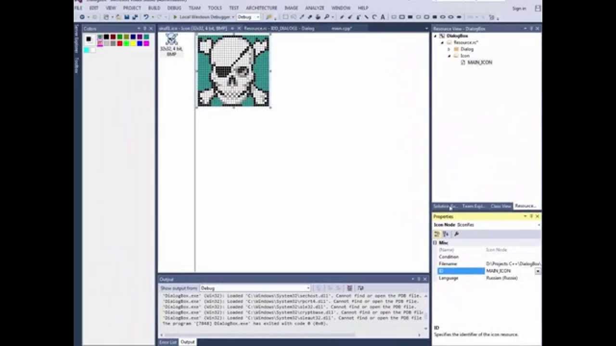The image size is (616, 346).
Task: Open the Show output from dropdown
Action: [x=255, y=288]
